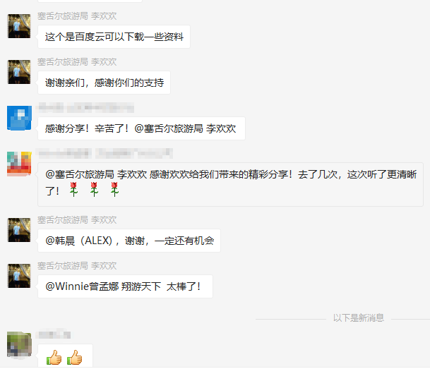Click the second thumbs-up emoji
This screenshot has width=430, height=369.
point(75,357)
